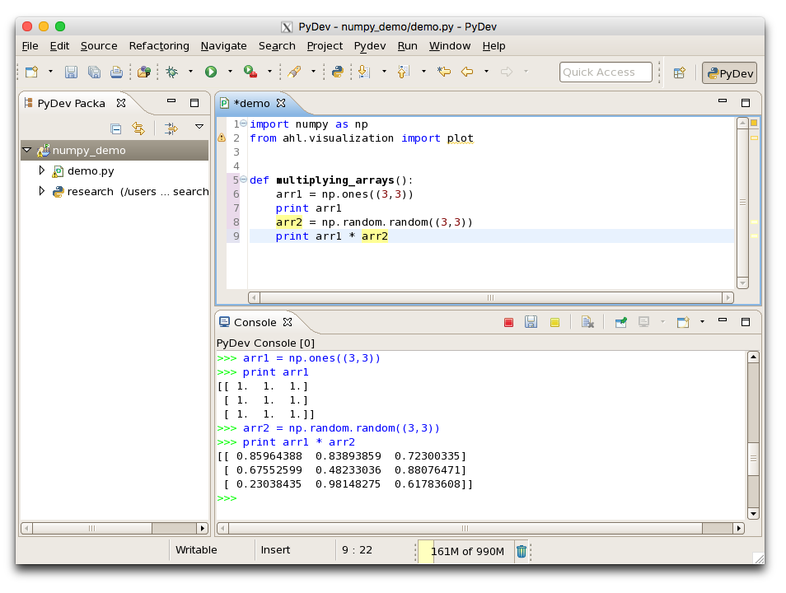Open the Debug configurations dropdown arrow
Screen dimensions: 786x593
190,72
